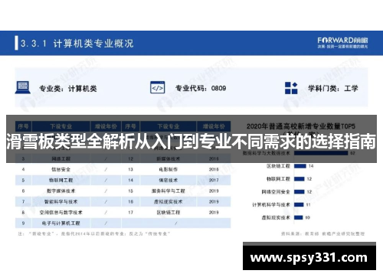The image size is (383, 277).
Task: Open the www.spsy331.com link banner
Action: (309, 257)
